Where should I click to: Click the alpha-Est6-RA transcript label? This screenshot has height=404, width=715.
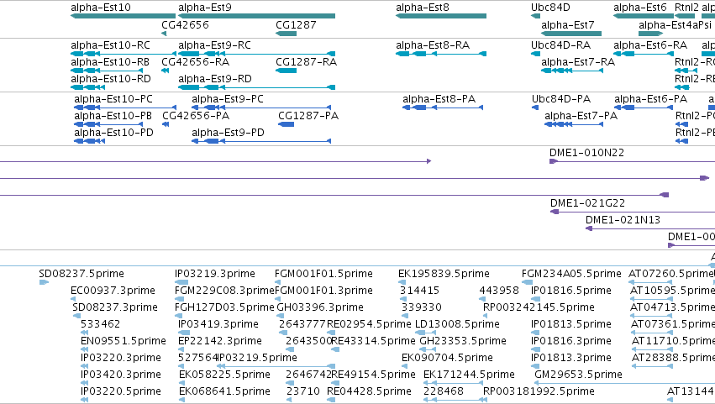[x=650, y=45]
